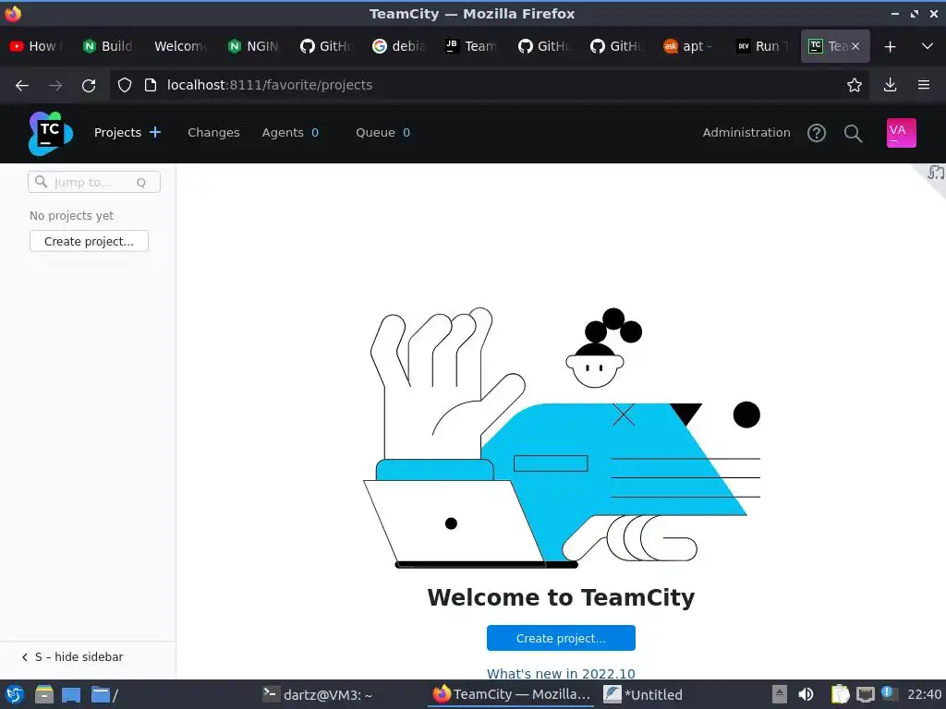Viewport: 946px width, 709px height.
Task: Open the Firefox downloads icon
Action: (x=890, y=85)
